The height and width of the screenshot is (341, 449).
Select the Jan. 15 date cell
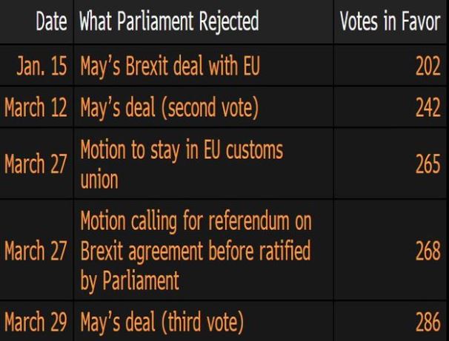(x=42, y=69)
